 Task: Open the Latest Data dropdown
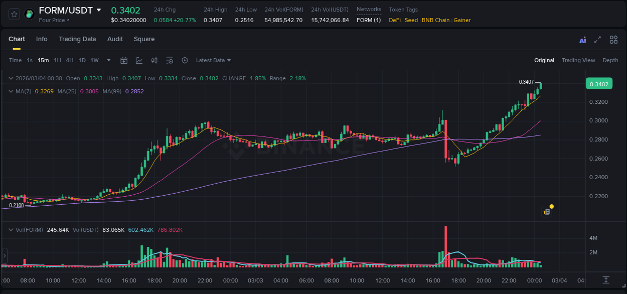212,60
